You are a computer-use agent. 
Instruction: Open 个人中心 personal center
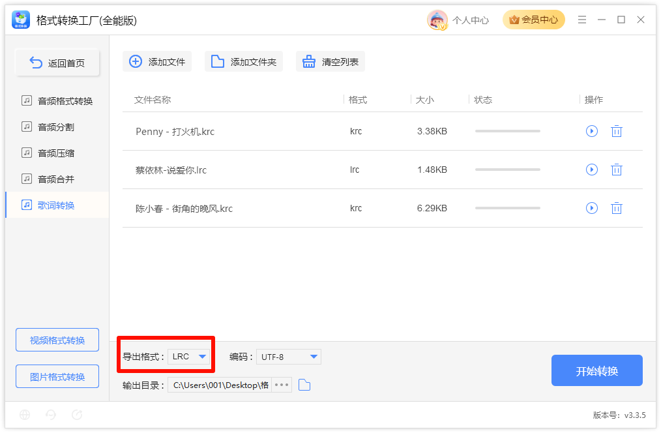point(471,20)
